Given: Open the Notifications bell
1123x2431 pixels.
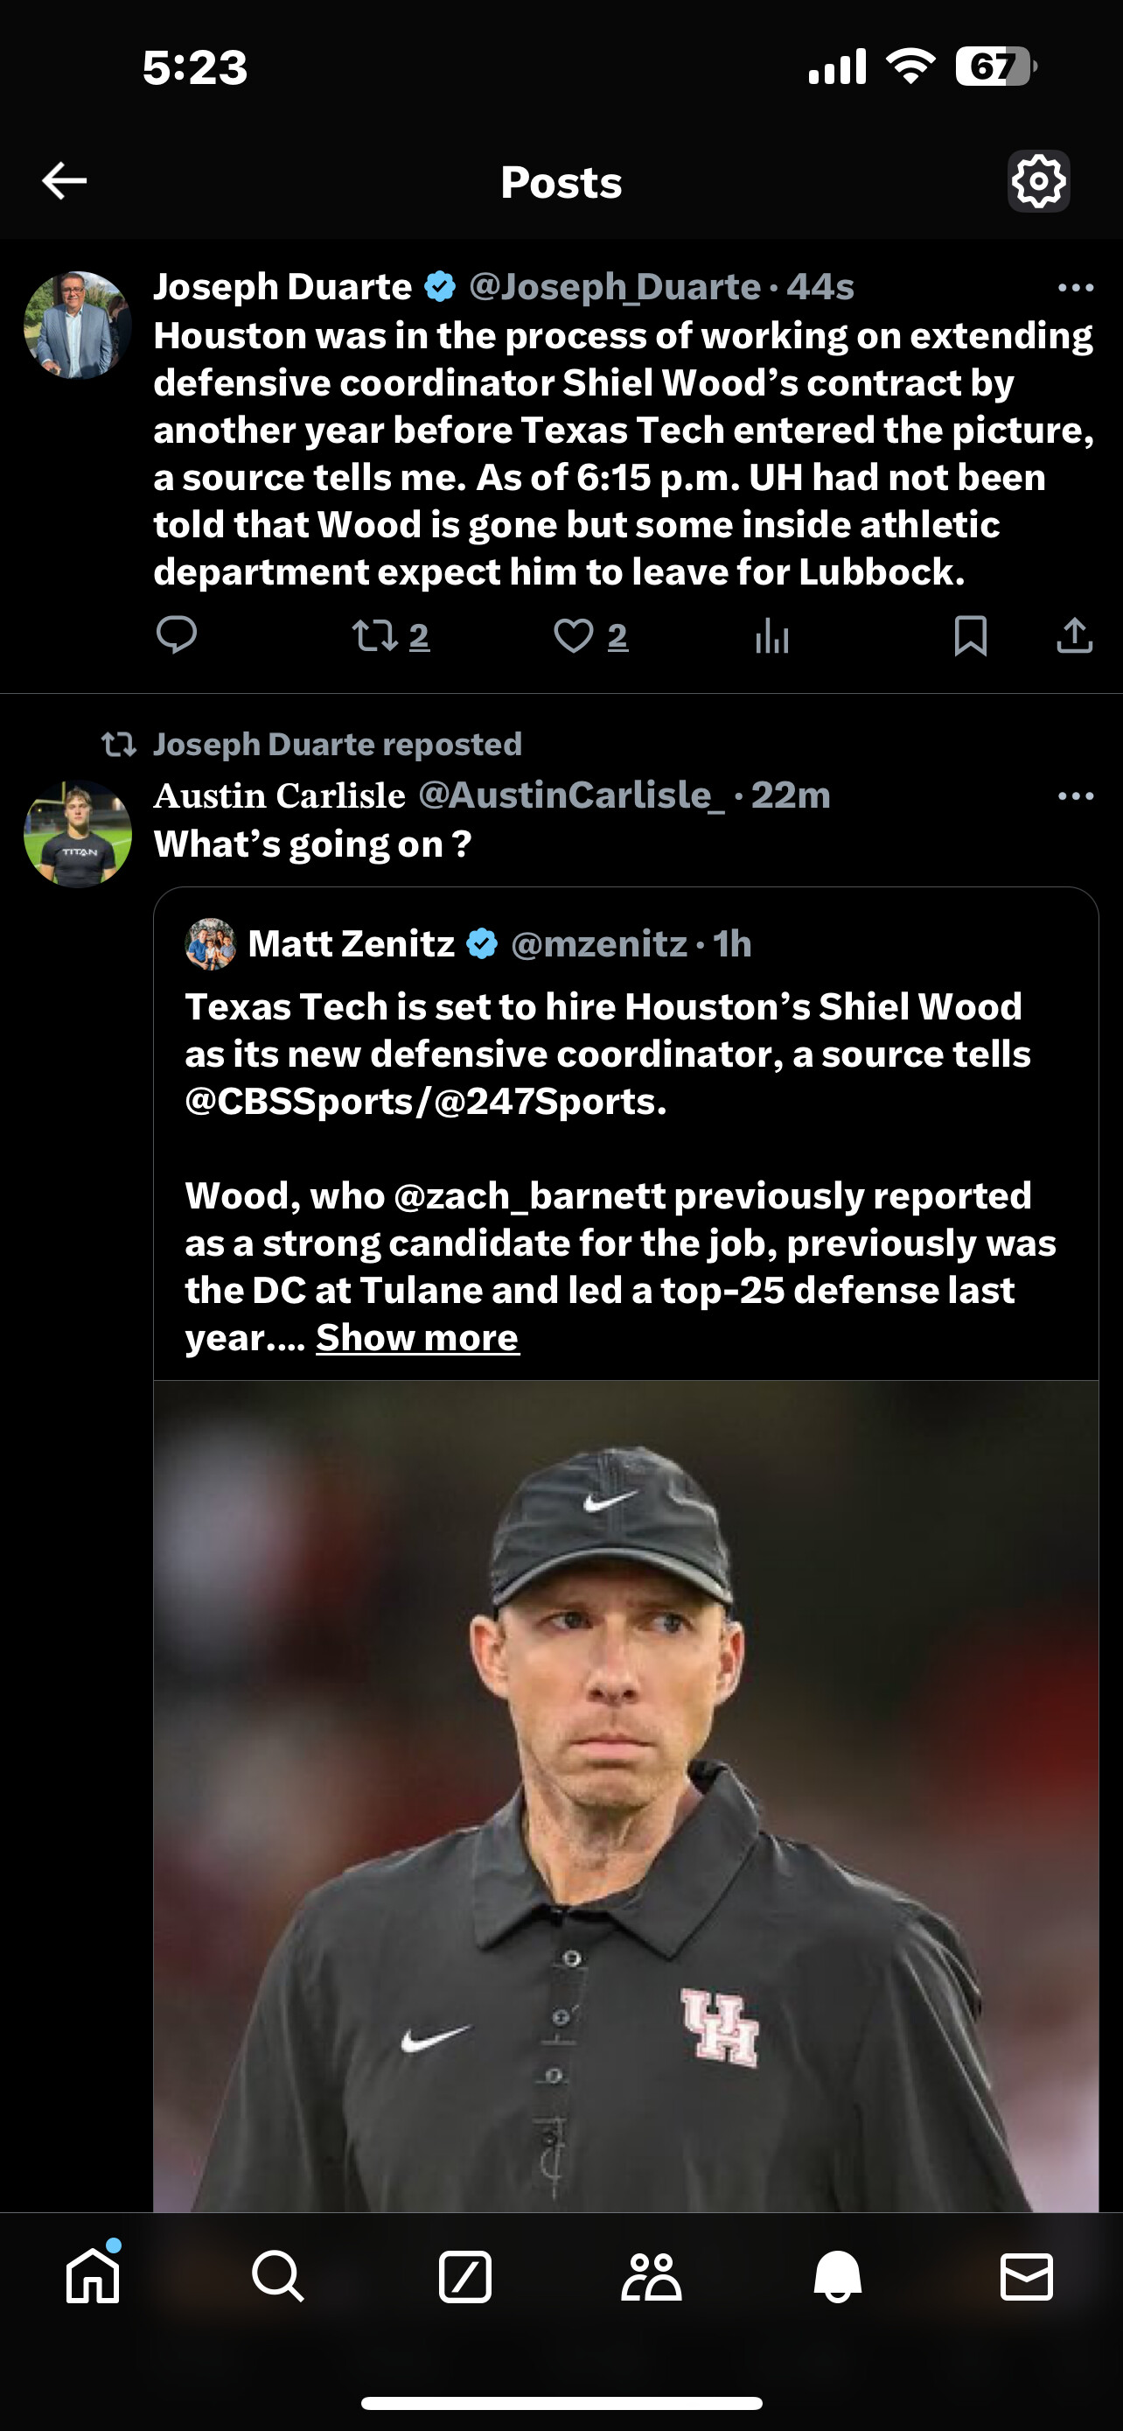Looking at the screenshot, I should [837, 2276].
